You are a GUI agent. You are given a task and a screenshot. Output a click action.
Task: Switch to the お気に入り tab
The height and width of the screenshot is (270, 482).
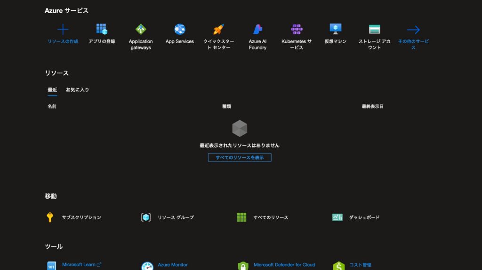[x=77, y=90]
